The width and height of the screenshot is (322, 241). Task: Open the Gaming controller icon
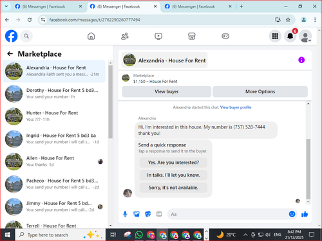(225, 36)
